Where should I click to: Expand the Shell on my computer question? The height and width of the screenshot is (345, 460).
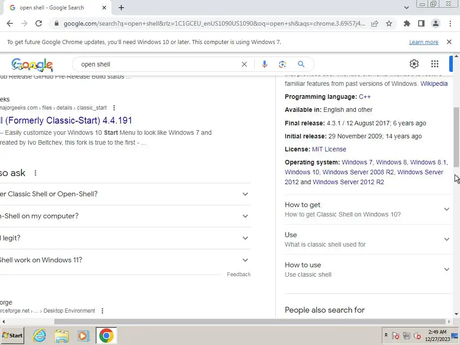pyautogui.click(x=125, y=216)
